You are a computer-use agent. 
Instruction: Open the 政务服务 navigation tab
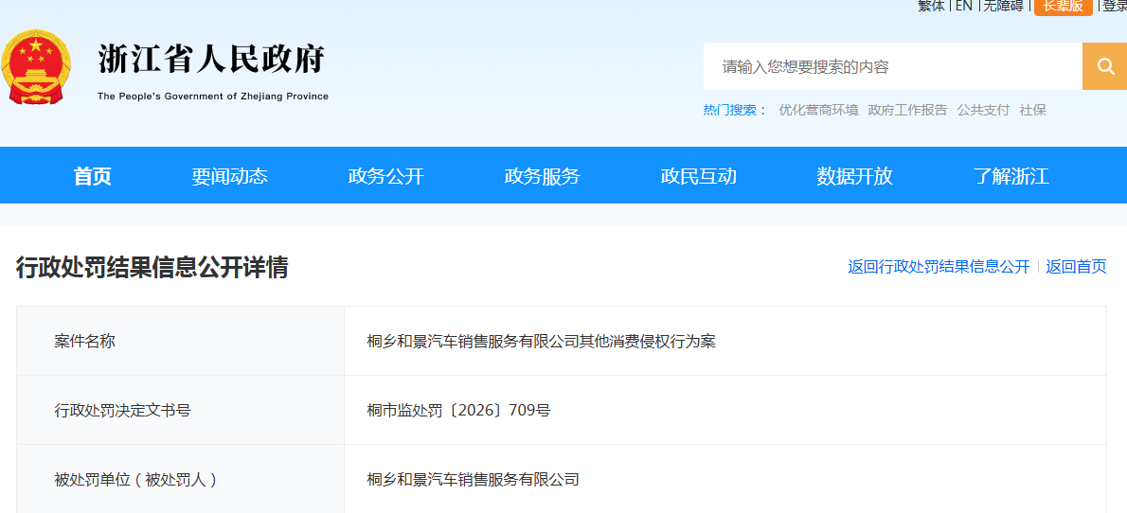pos(542,176)
